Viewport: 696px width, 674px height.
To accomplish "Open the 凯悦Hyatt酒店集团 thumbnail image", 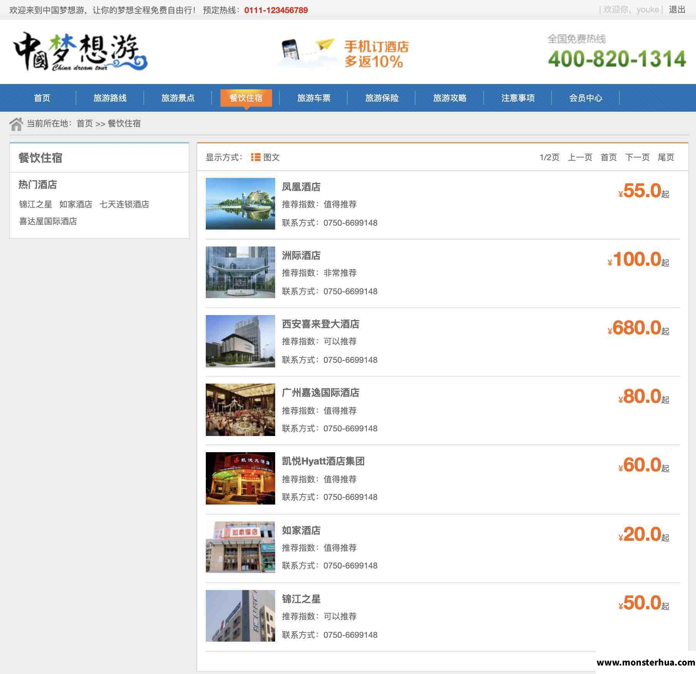I will tap(240, 478).
